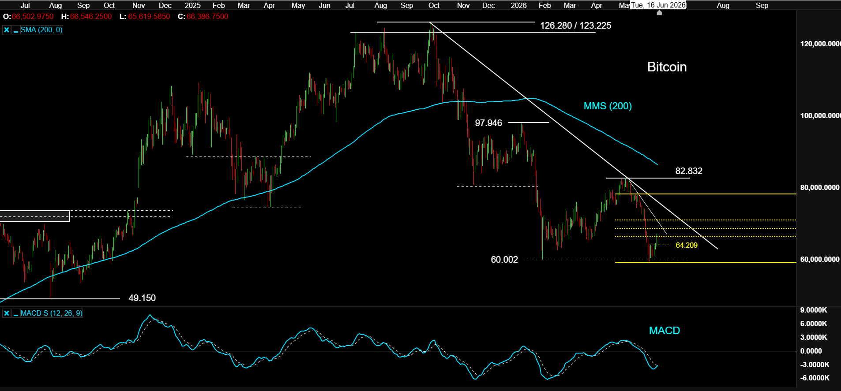Minimize the MACD S (12, 26, 9) panel
This screenshot has width=841, height=391.
point(15,313)
